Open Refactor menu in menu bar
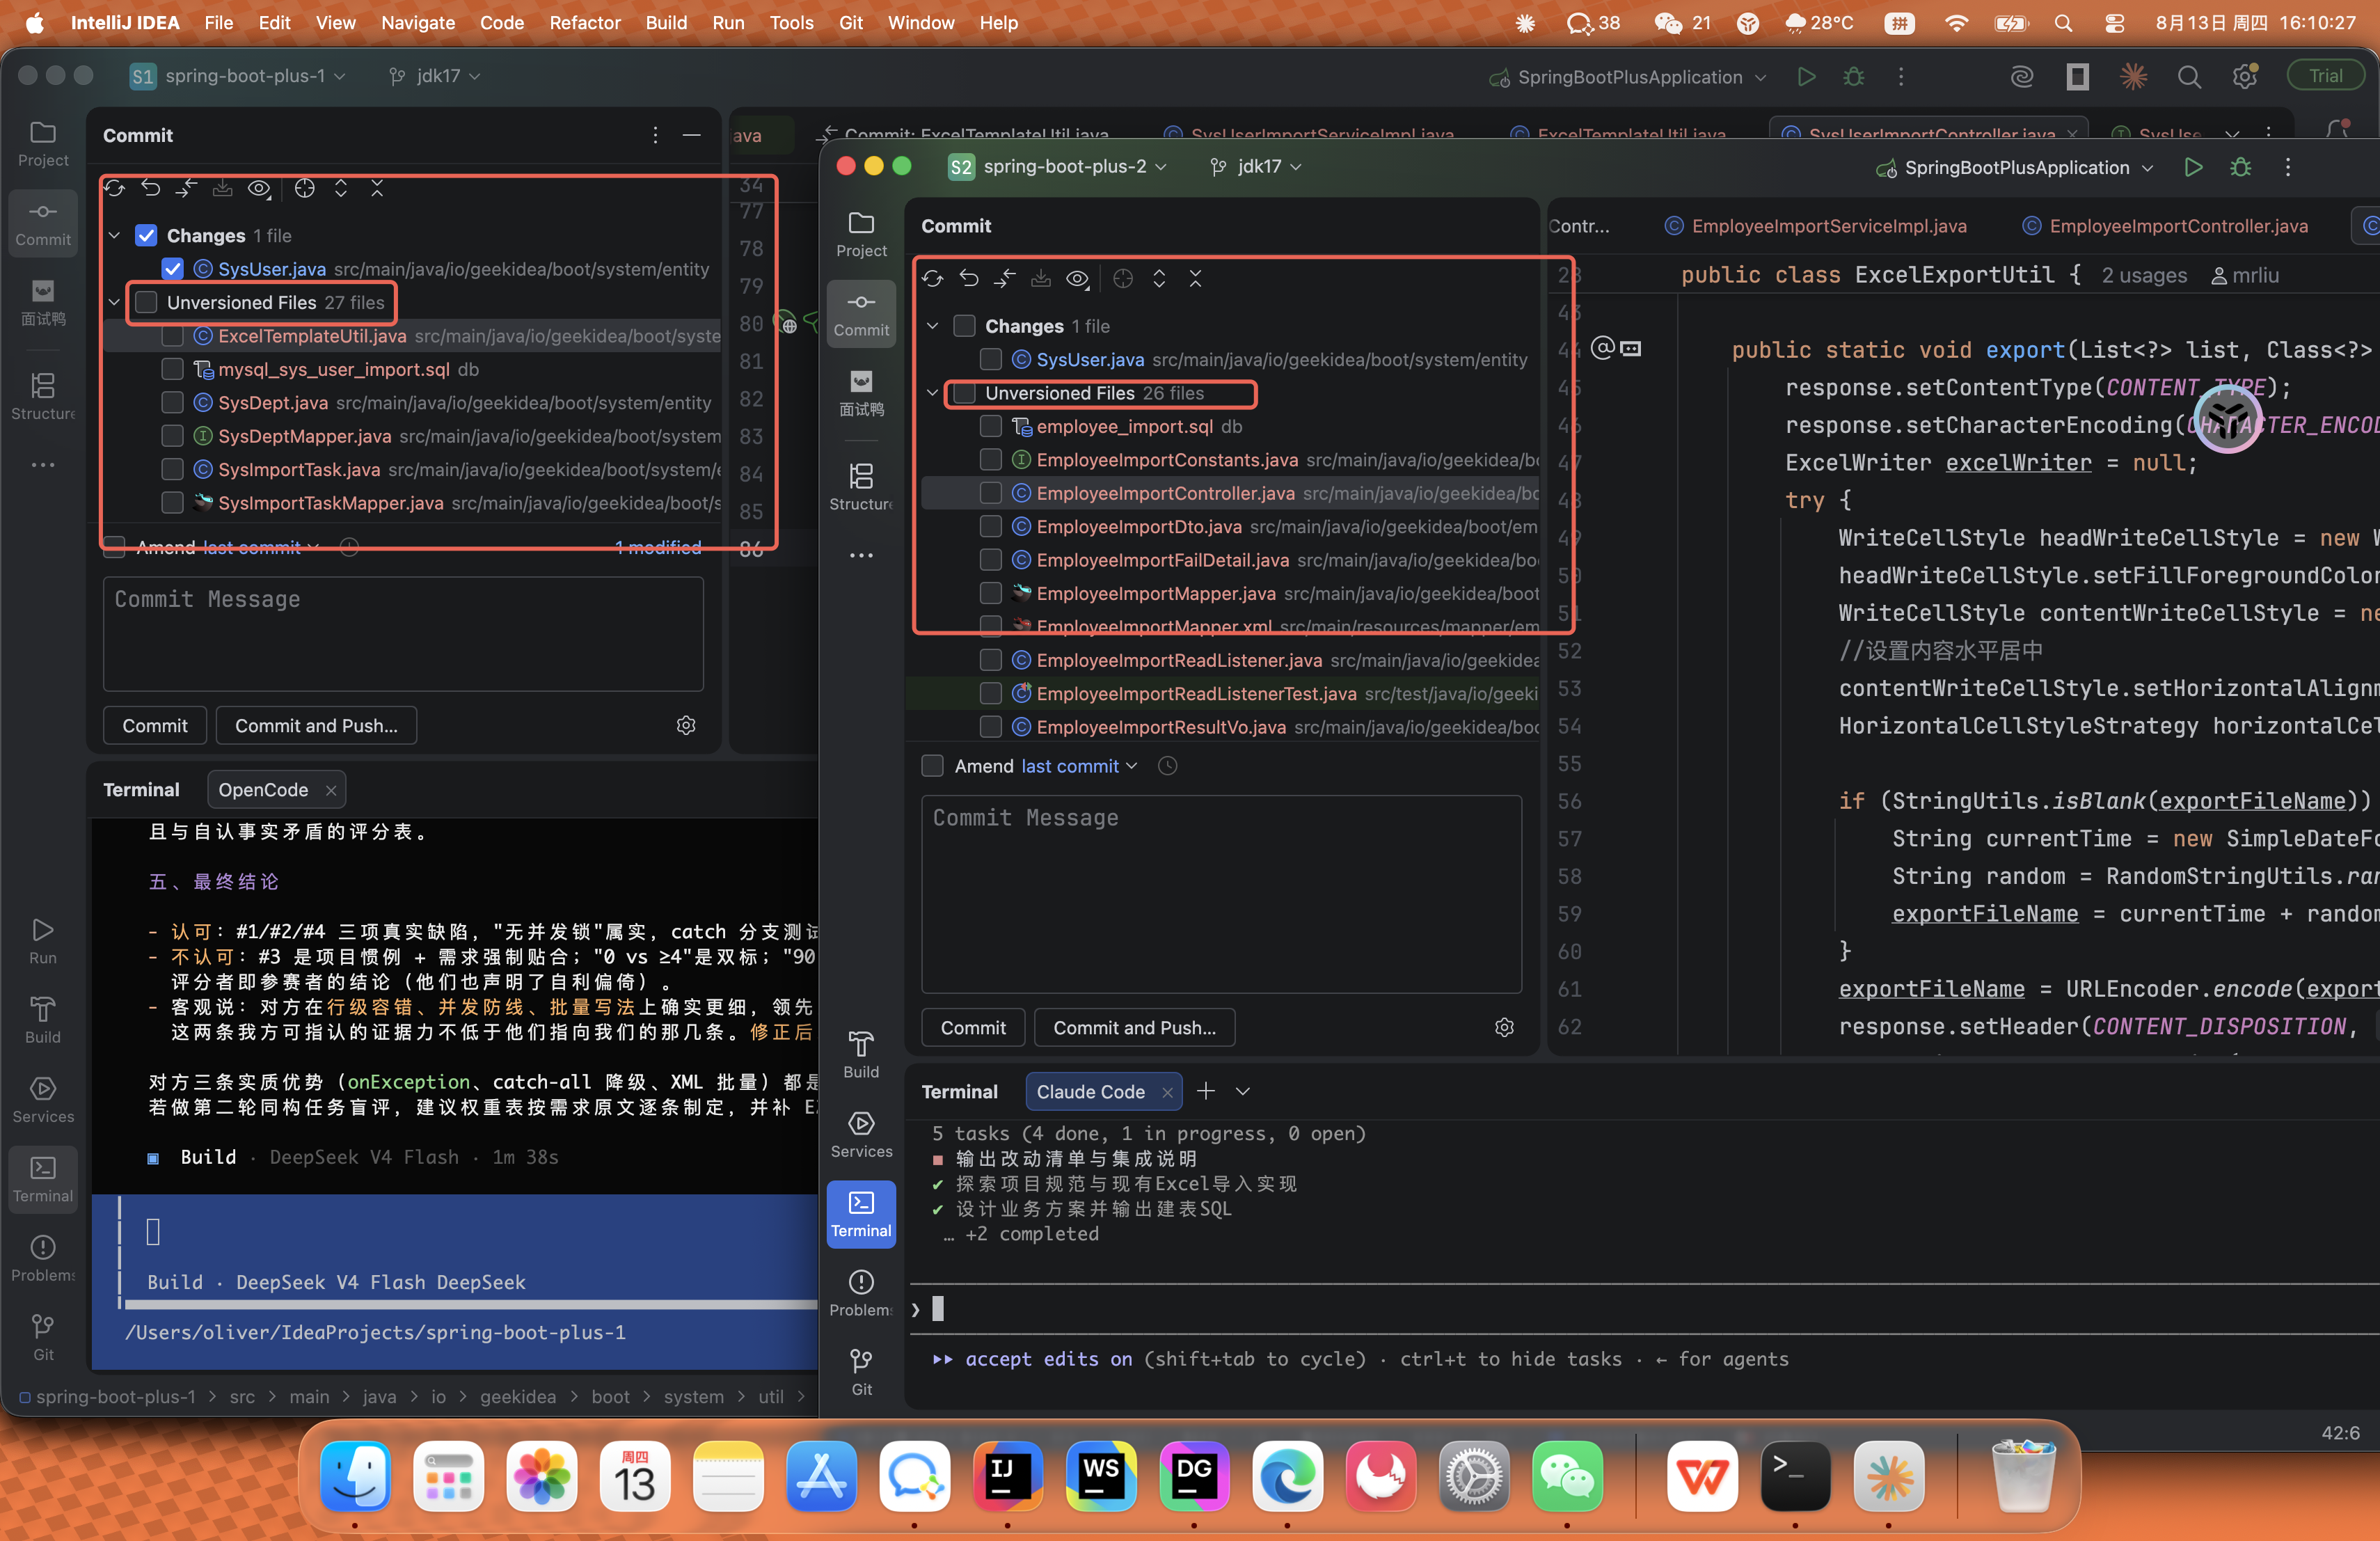This screenshot has height=1541, width=2380. 585,22
